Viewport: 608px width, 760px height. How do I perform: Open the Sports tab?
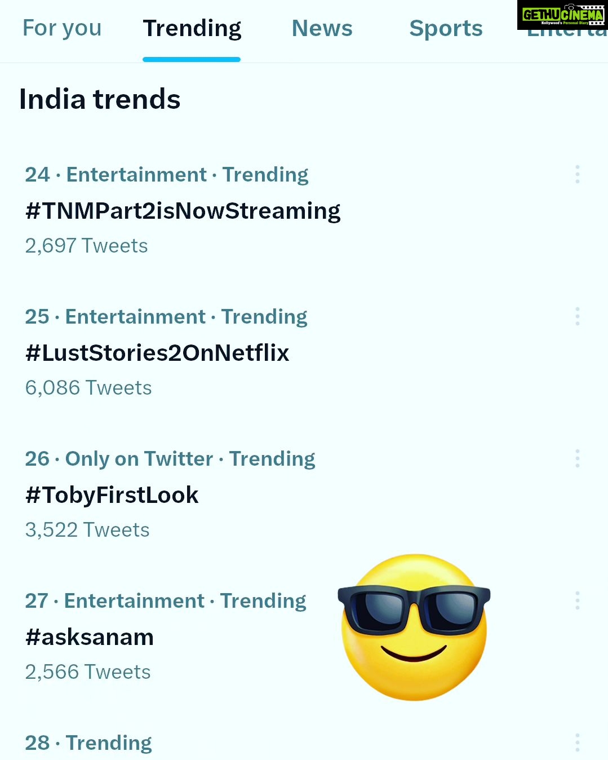coord(446,29)
